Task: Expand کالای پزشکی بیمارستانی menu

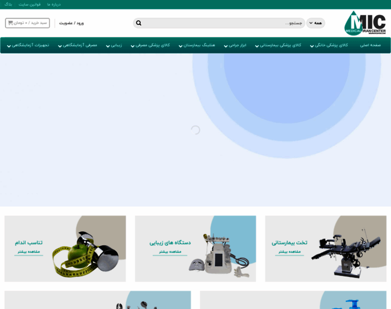Action: coord(278,45)
